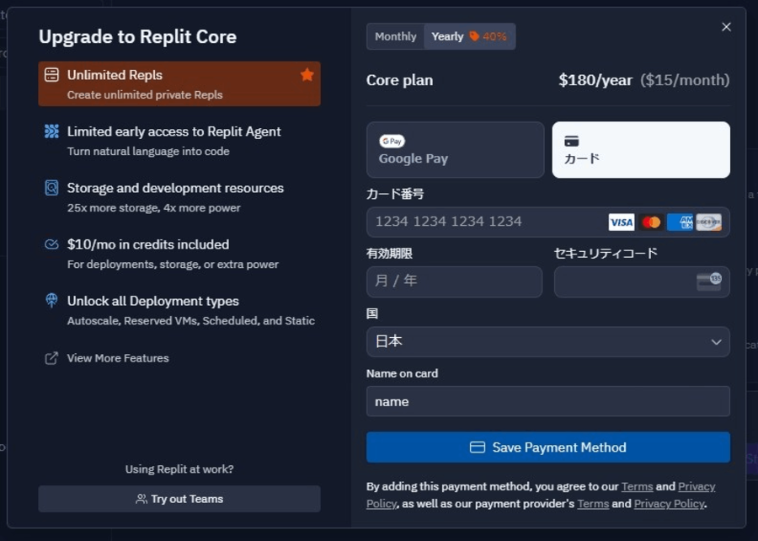Click the chevron arrow of the country dropdown
This screenshot has height=541, width=758.
pos(716,342)
